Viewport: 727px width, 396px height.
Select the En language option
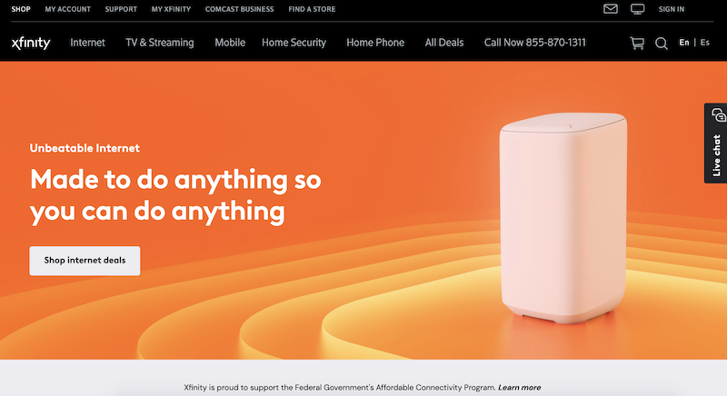[x=684, y=43]
